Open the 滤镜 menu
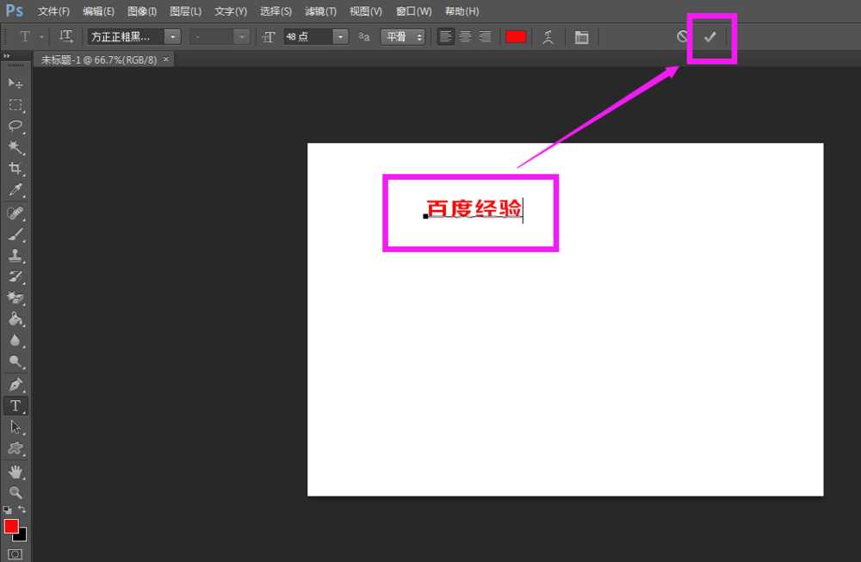The width and height of the screenshot is (861, 562). [319, 11]
